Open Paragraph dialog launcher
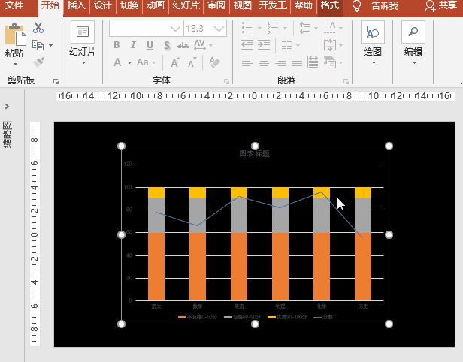The width and height of the screenshot is (463, 362). click(346, 81)
